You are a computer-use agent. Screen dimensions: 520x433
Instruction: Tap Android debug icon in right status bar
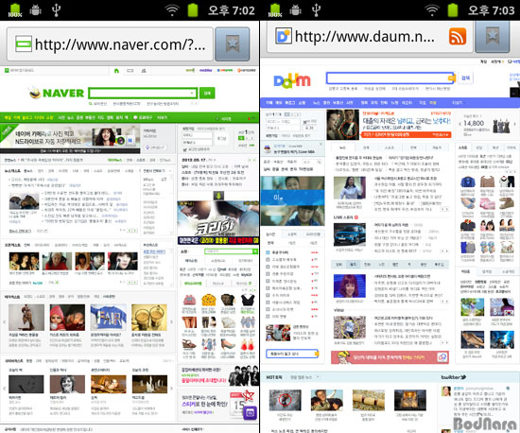coord(296,10)
